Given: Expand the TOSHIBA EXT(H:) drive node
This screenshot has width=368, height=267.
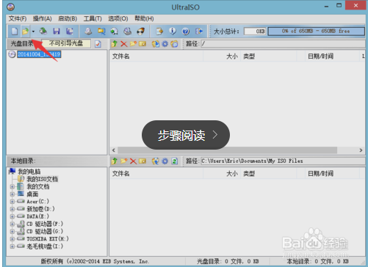Looking at the screenshot, I should [12, 239].
